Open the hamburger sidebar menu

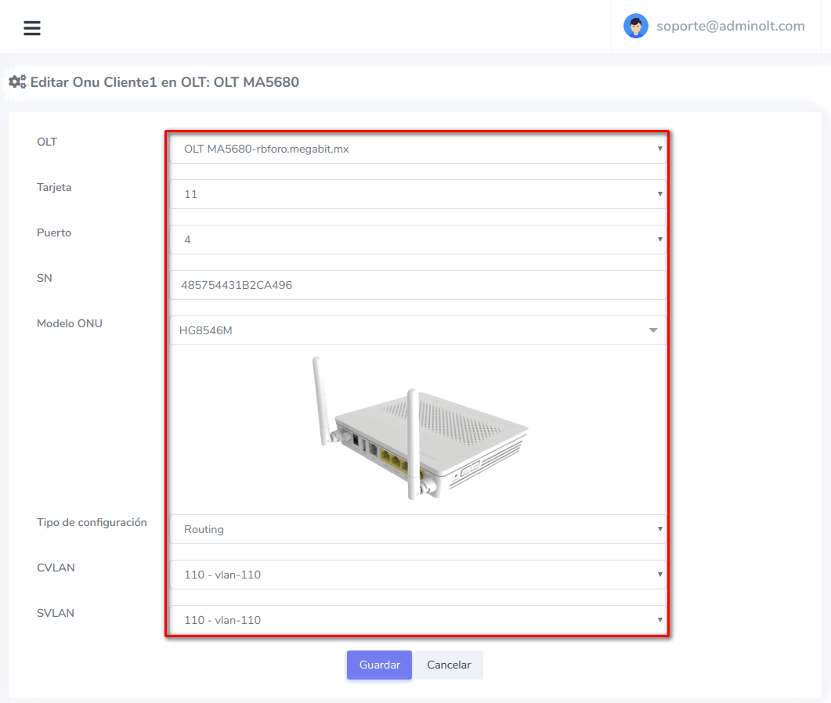[32, 28]
